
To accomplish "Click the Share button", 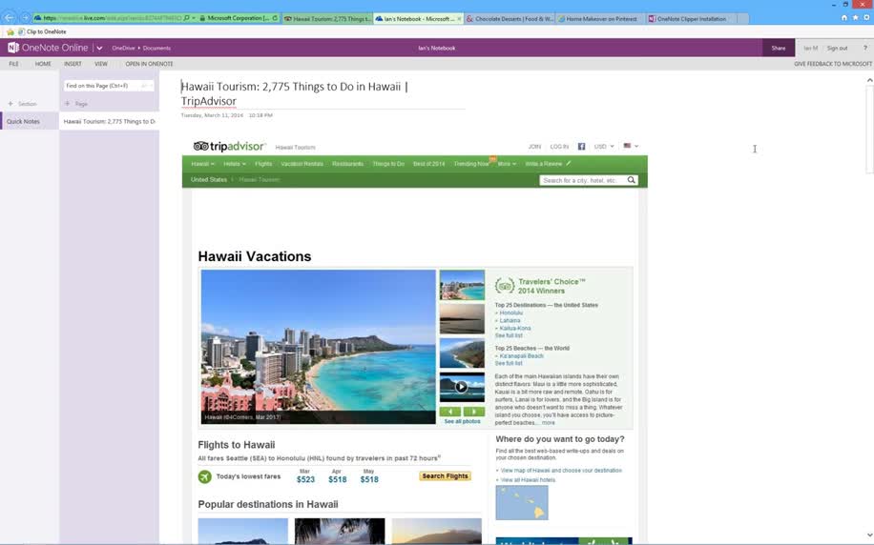I will (x=779, y=48).
